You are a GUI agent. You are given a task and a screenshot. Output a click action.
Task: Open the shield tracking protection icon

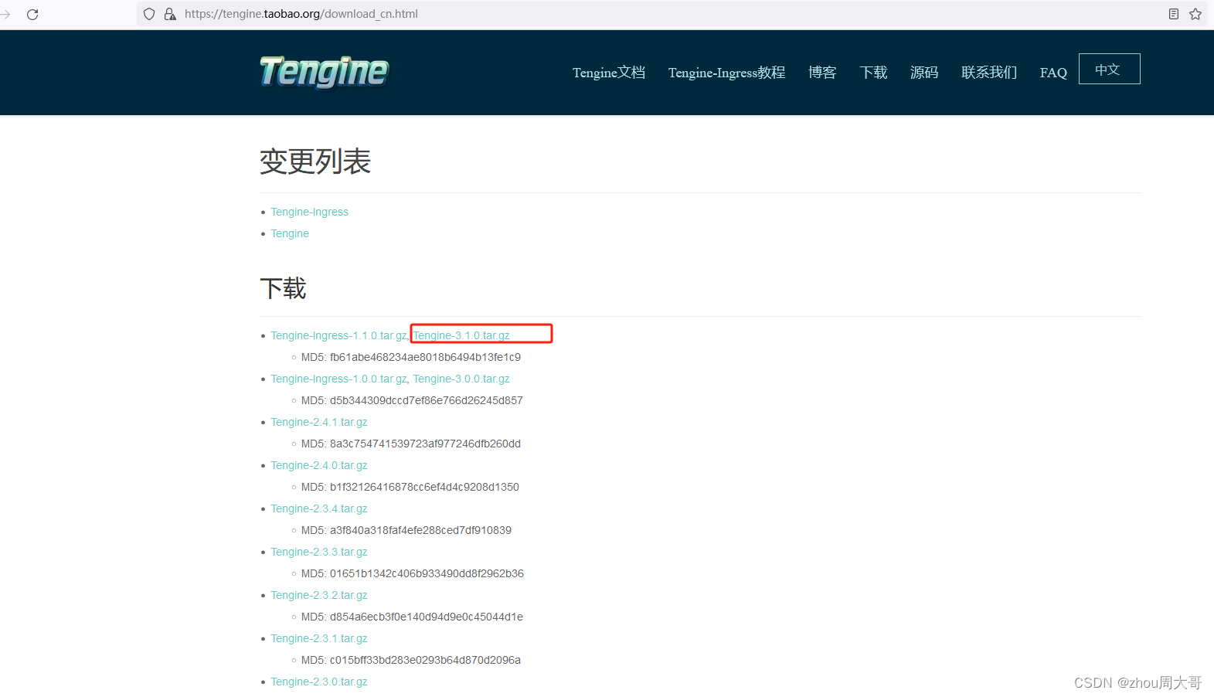pyautogui.click(x=149, y=14)
